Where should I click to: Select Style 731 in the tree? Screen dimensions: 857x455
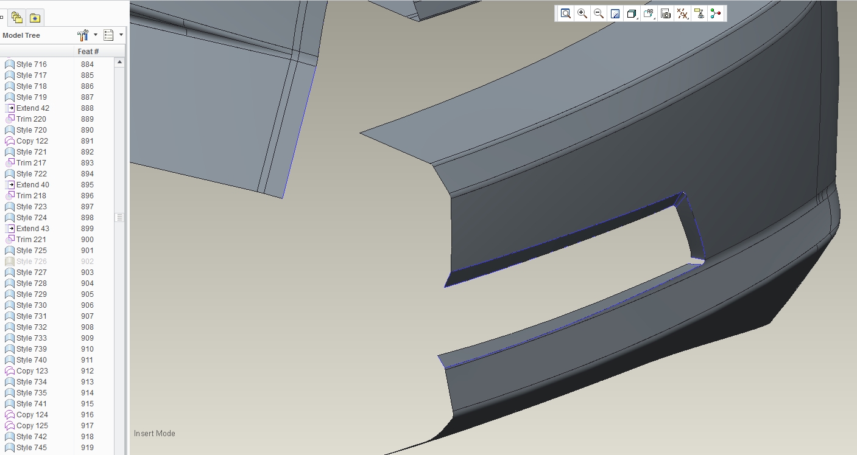32,316
